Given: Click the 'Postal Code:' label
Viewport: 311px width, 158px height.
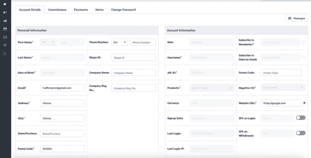Looking at the screenshot, I should tap(26, 149).
